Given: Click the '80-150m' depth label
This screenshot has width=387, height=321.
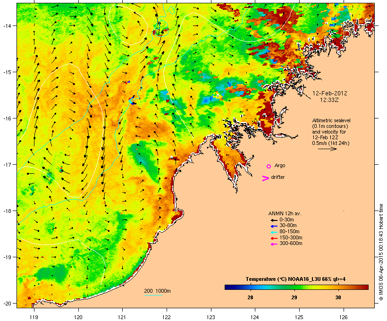Looking at the screenshot, I should point(289,232).
